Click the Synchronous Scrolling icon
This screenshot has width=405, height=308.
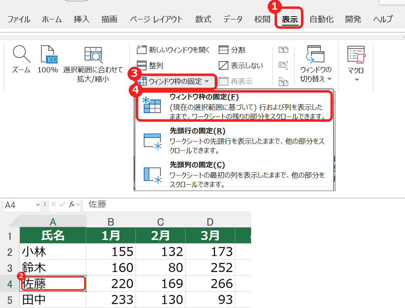click(283, 65)
